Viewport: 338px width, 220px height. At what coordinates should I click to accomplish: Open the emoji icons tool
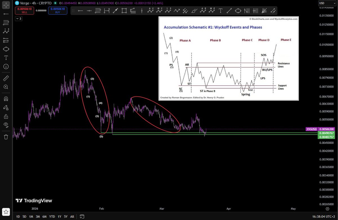pyautogui.click(x=6, y=67)
